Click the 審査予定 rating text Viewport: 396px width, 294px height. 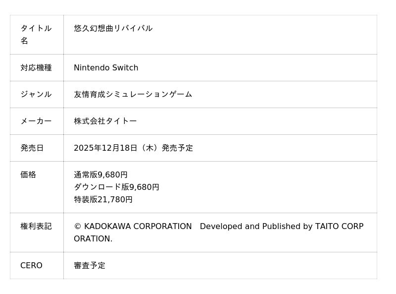90,265
